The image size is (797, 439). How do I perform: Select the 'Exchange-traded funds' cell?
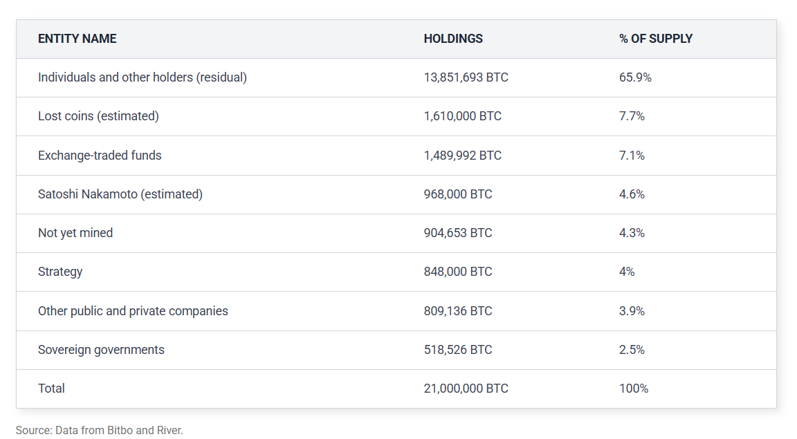[100, 156]
